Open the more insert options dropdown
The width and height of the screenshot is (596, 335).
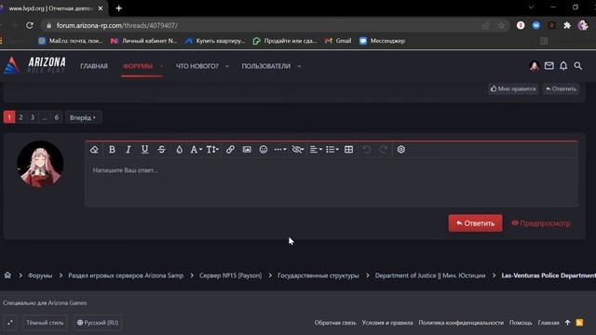pyautogui.click(x=280, y=150)
